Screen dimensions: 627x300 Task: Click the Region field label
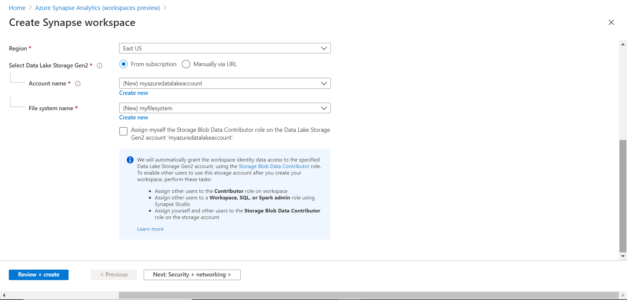pos(18,49)
